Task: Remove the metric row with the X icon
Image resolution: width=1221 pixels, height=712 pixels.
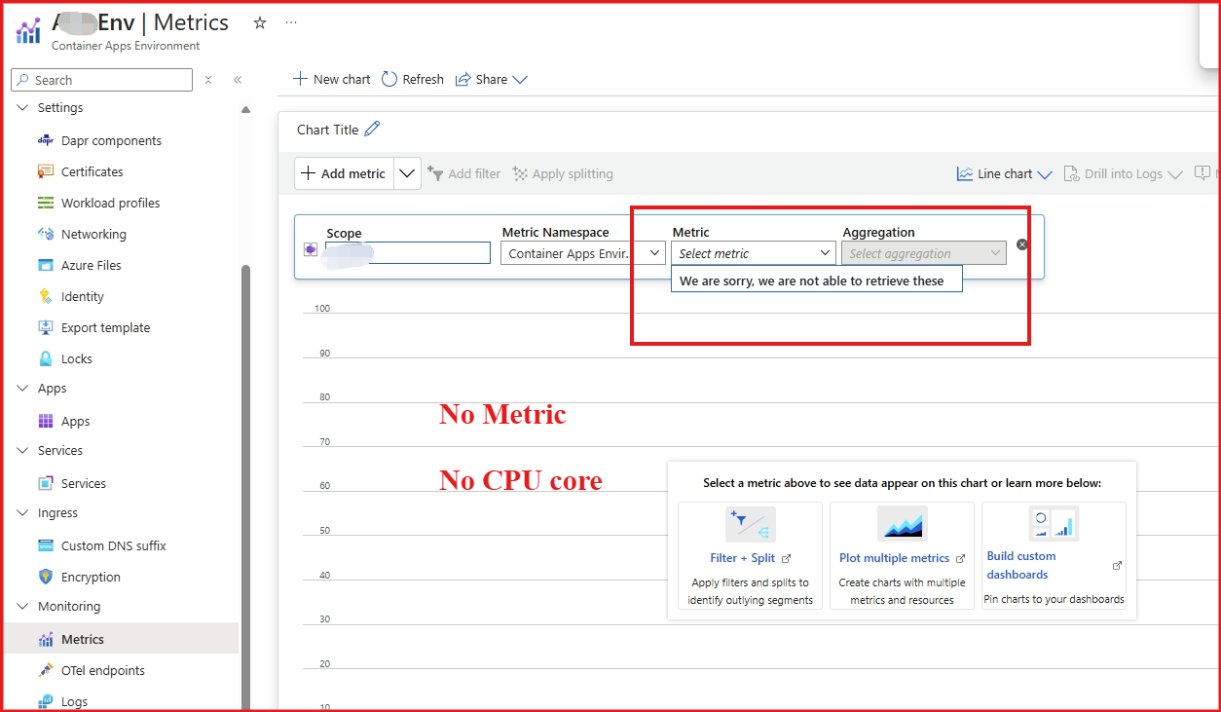Action: 1022,244
